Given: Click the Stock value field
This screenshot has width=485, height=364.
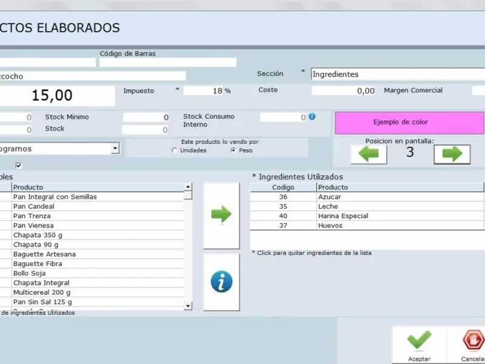Looking at the screenshot, I should pyautogui.click(x=145, y=130).
